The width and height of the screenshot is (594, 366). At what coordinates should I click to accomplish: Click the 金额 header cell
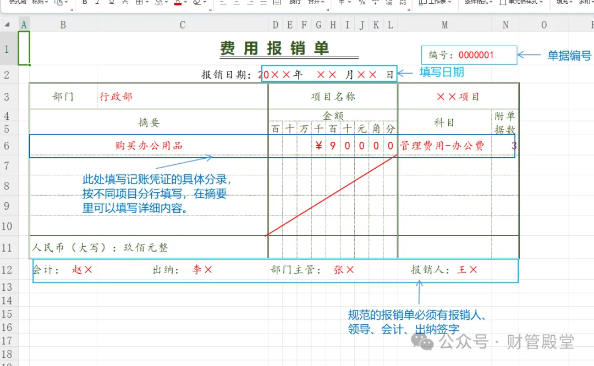333,115
